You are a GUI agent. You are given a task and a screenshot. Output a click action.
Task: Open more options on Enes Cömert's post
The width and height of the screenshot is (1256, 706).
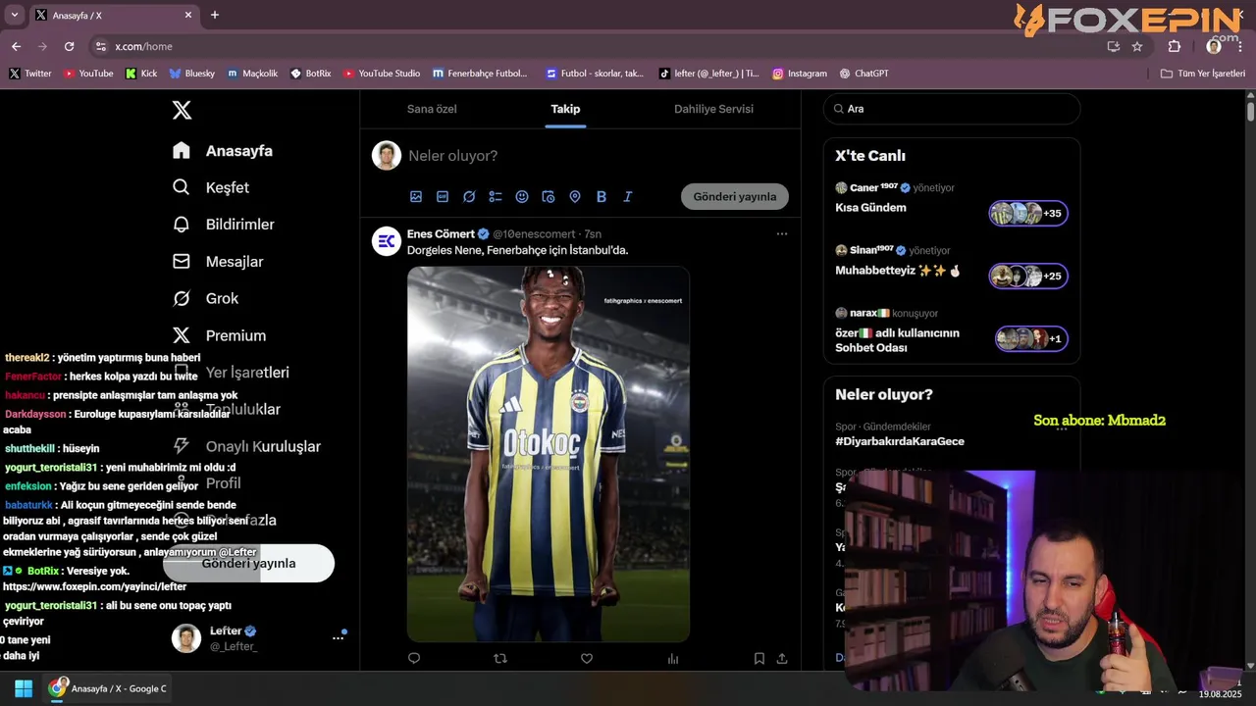tap(782, 234)
